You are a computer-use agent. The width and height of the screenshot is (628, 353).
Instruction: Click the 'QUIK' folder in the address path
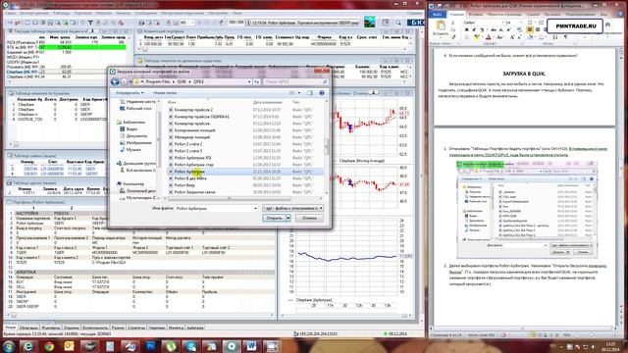(182, 81)
